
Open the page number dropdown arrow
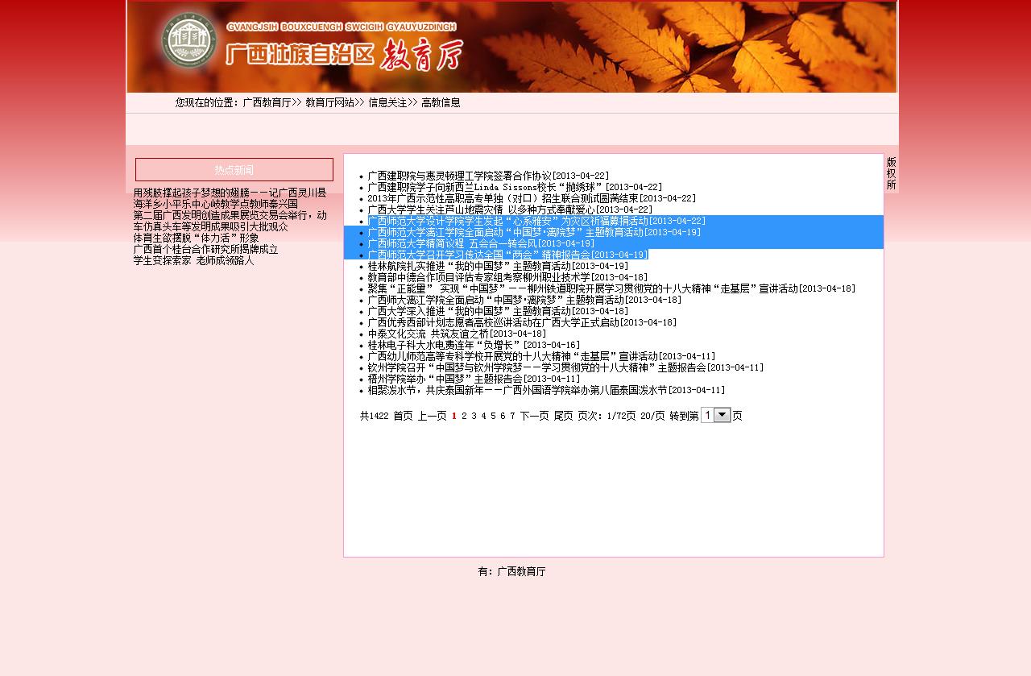[723, 416]
